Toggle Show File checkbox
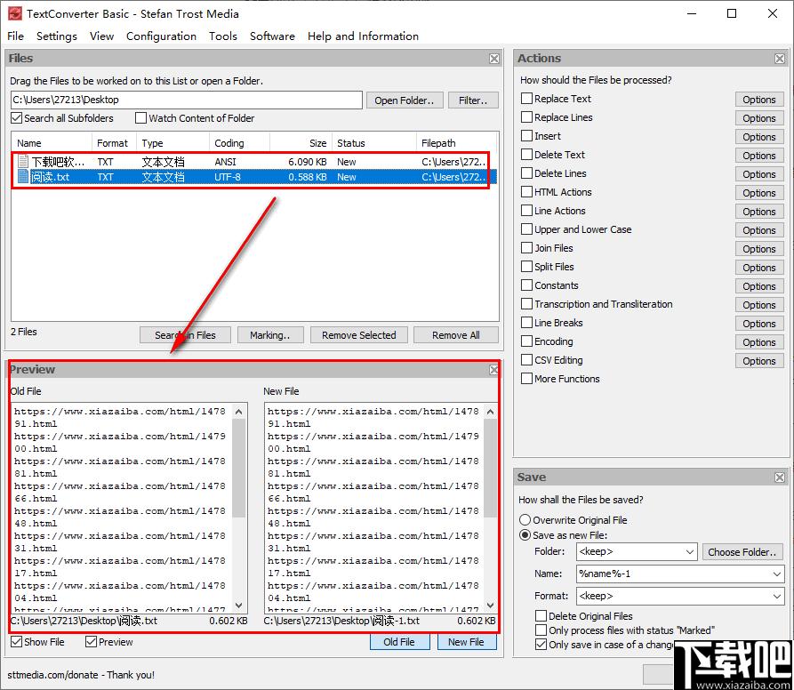The image size is (794, 690). (x=17, y=642)
